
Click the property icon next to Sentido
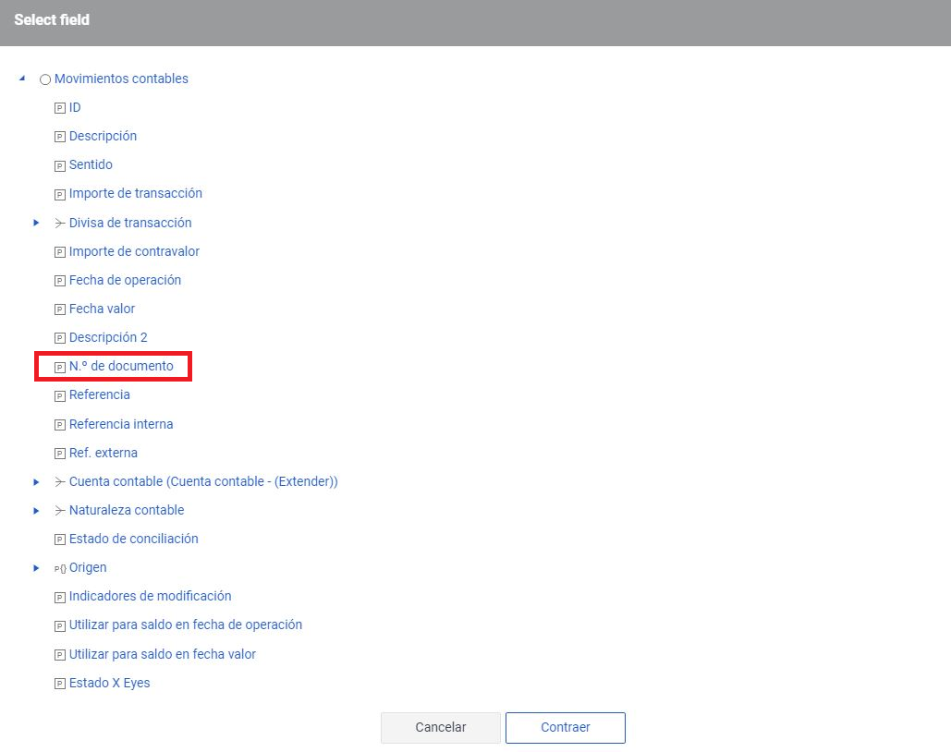[x=60, y=165]
